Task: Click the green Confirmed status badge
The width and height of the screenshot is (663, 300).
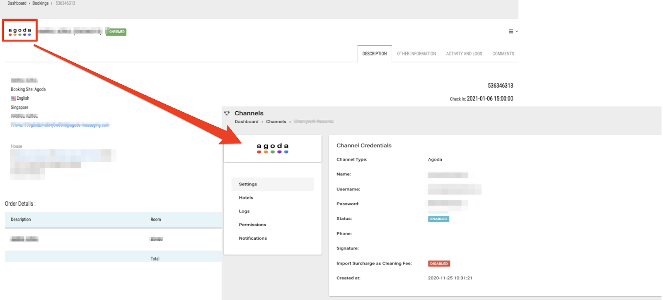Action: tap(116, 32)
